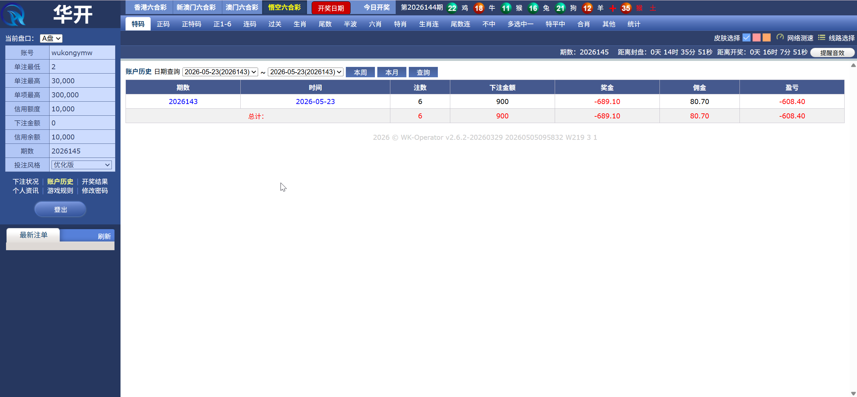Open period 2026143 detail link

click(183, 102)
